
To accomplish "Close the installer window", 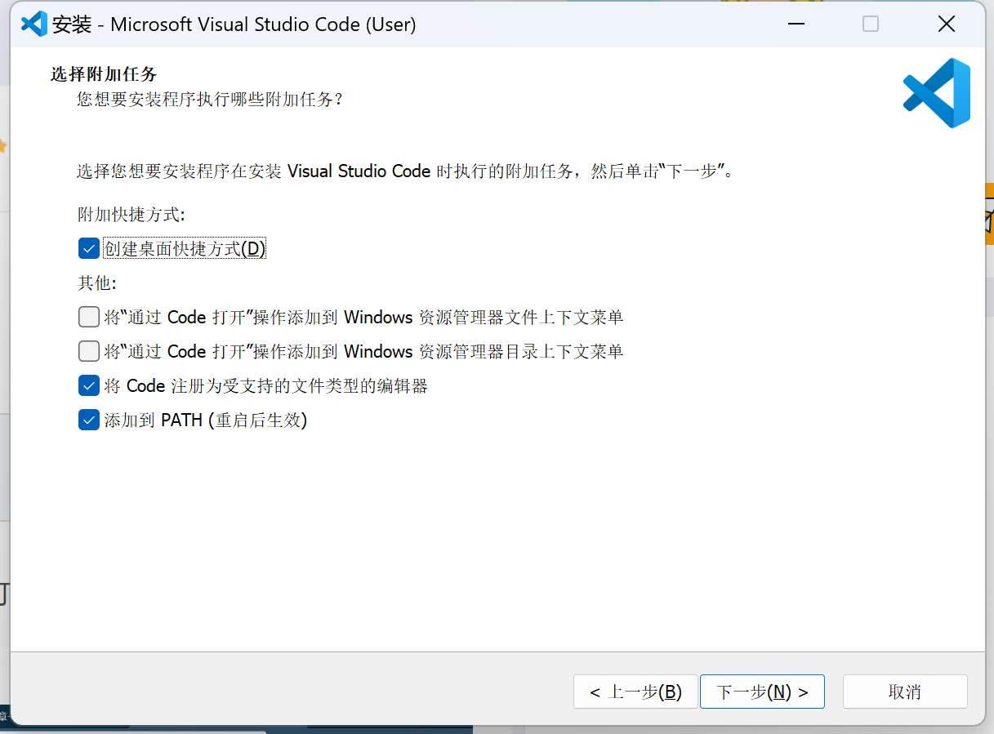I will point(947,24).
